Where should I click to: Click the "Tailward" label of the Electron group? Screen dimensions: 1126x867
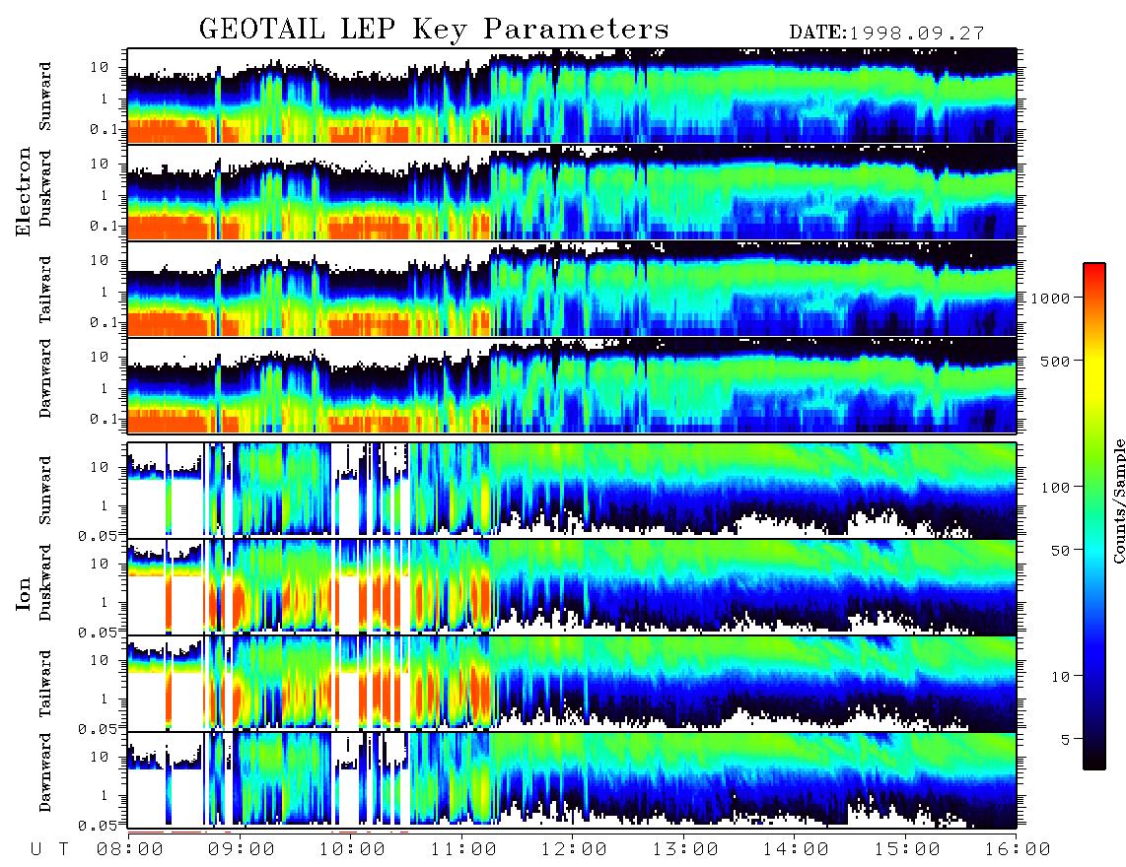click(45, 289)
